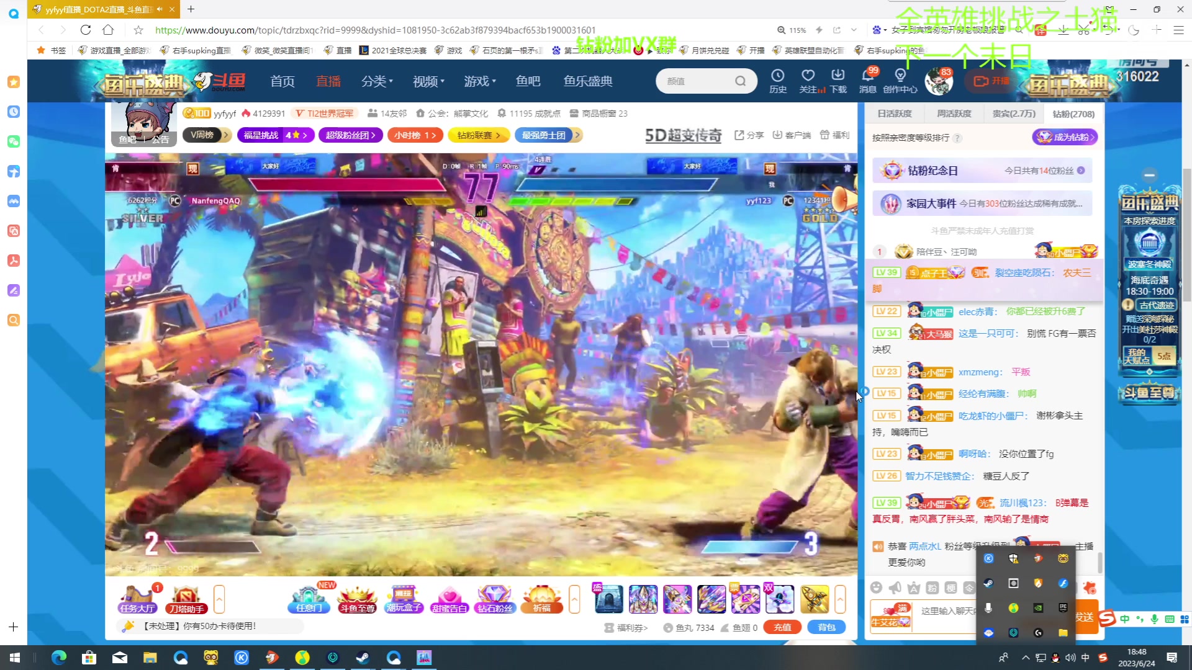Click the chat panel scrollbar

coord(1099,563)
